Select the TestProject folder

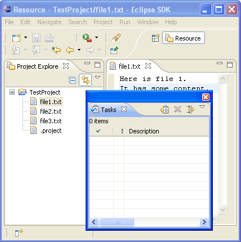coord(39,92)
